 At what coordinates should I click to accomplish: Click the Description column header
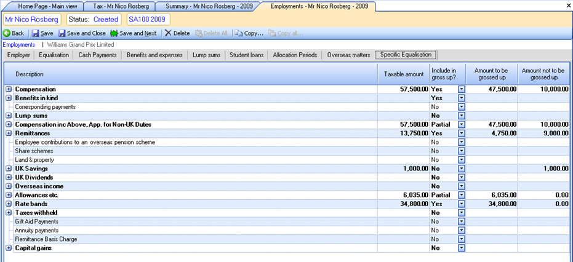(191, 74)
